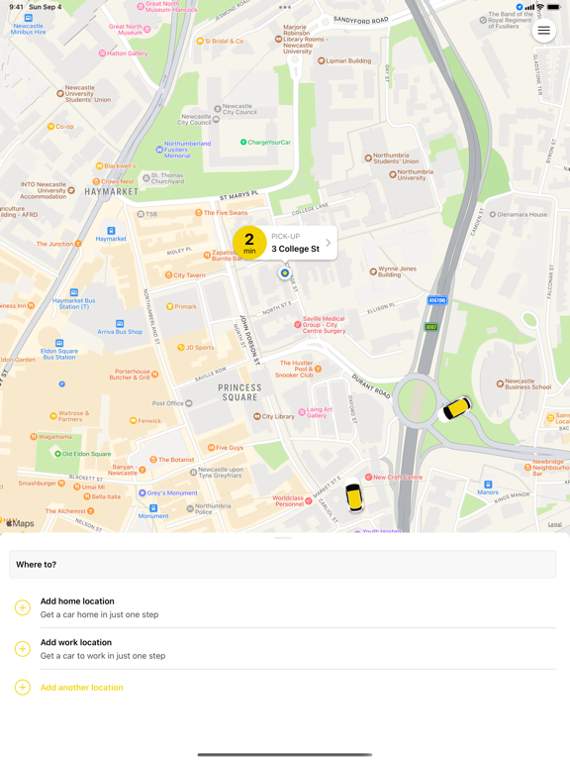This screenshot has width=570, height=761.
Task: Tap the 9:41 clock in status bar
Action: coord(16,7)
